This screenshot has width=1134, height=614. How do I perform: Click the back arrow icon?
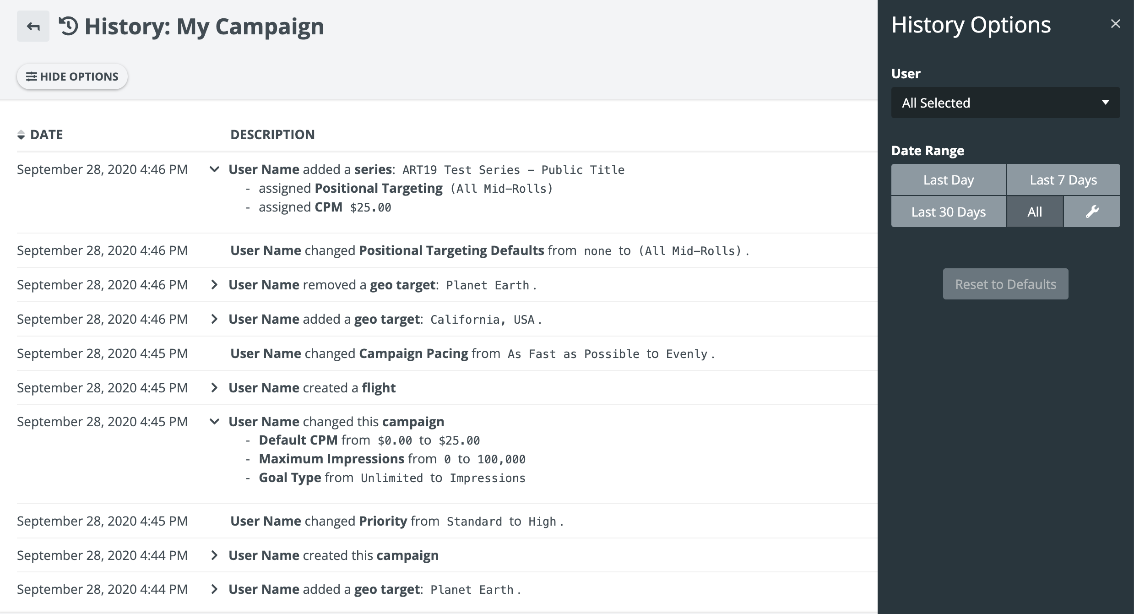[33, 27]
